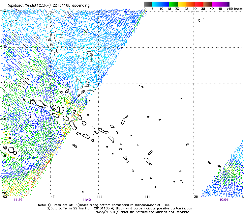244x214 pixels.
Task: Click the 11:40 pass time label
Action: point(86,200)
